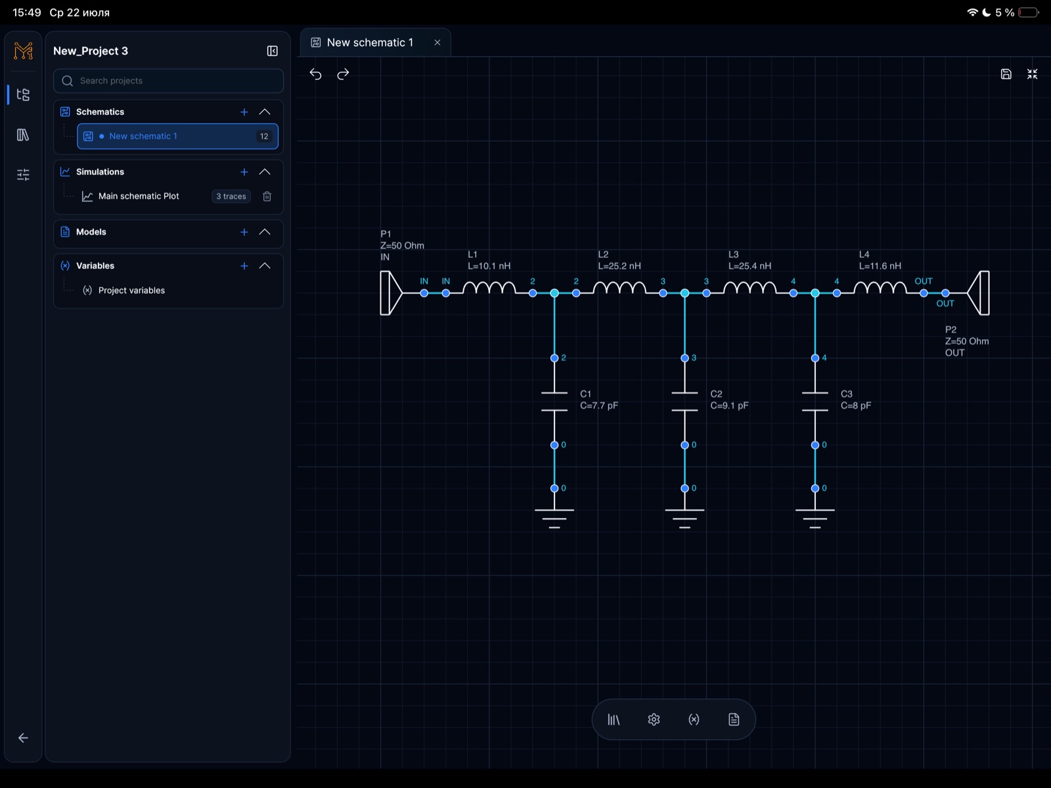This screenshot has height=788, width=1051.
Task: Click the 12 badge on New schematic 1
Action: [264, 136]
